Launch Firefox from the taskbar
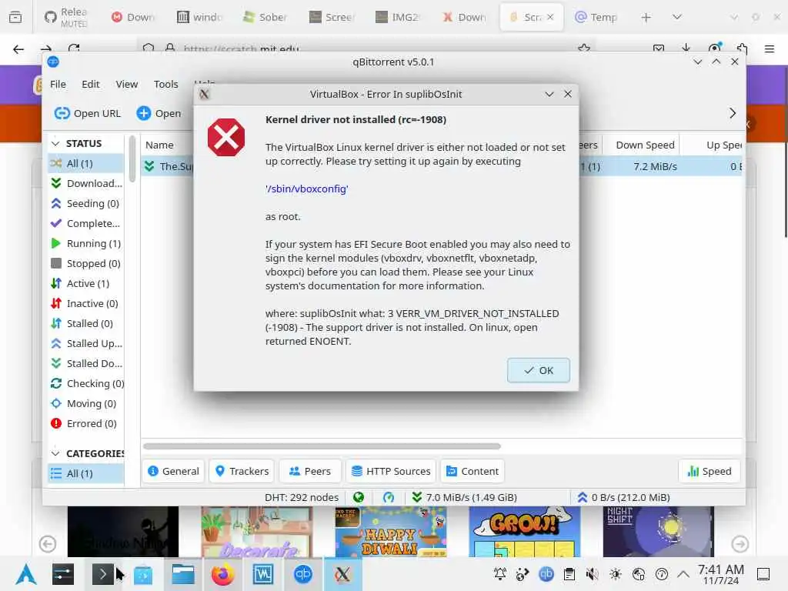Image resolution: width=788 pixels, height=591 pixels. (222, 574)
